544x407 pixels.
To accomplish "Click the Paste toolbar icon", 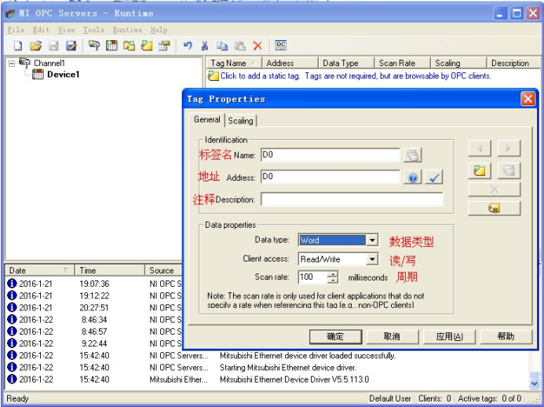I will coord(239,46).
